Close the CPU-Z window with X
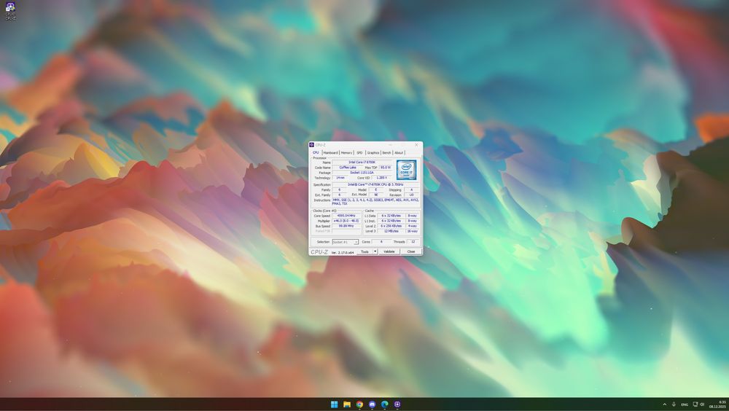729x411 pixels. point(416,145)
